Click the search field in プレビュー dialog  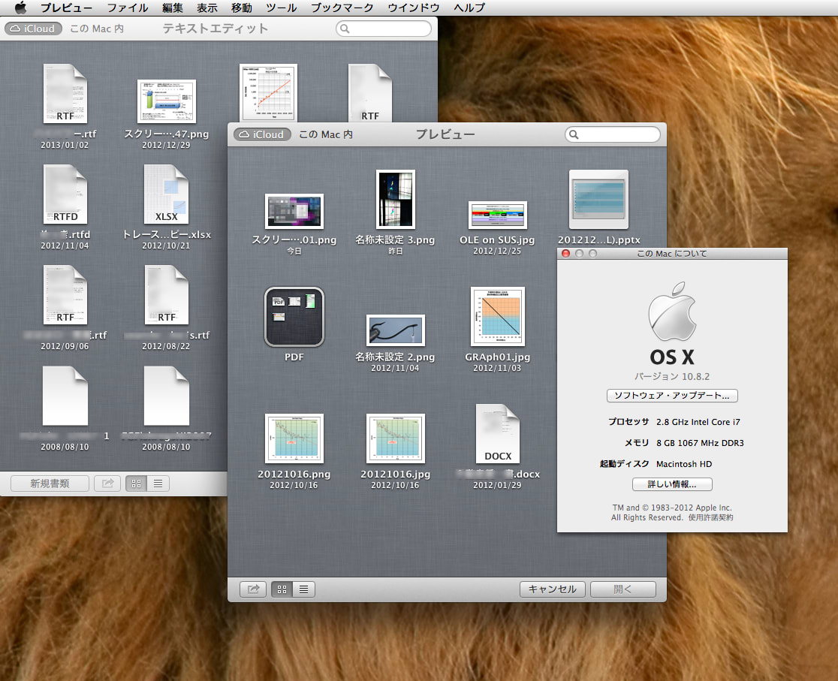613,134
